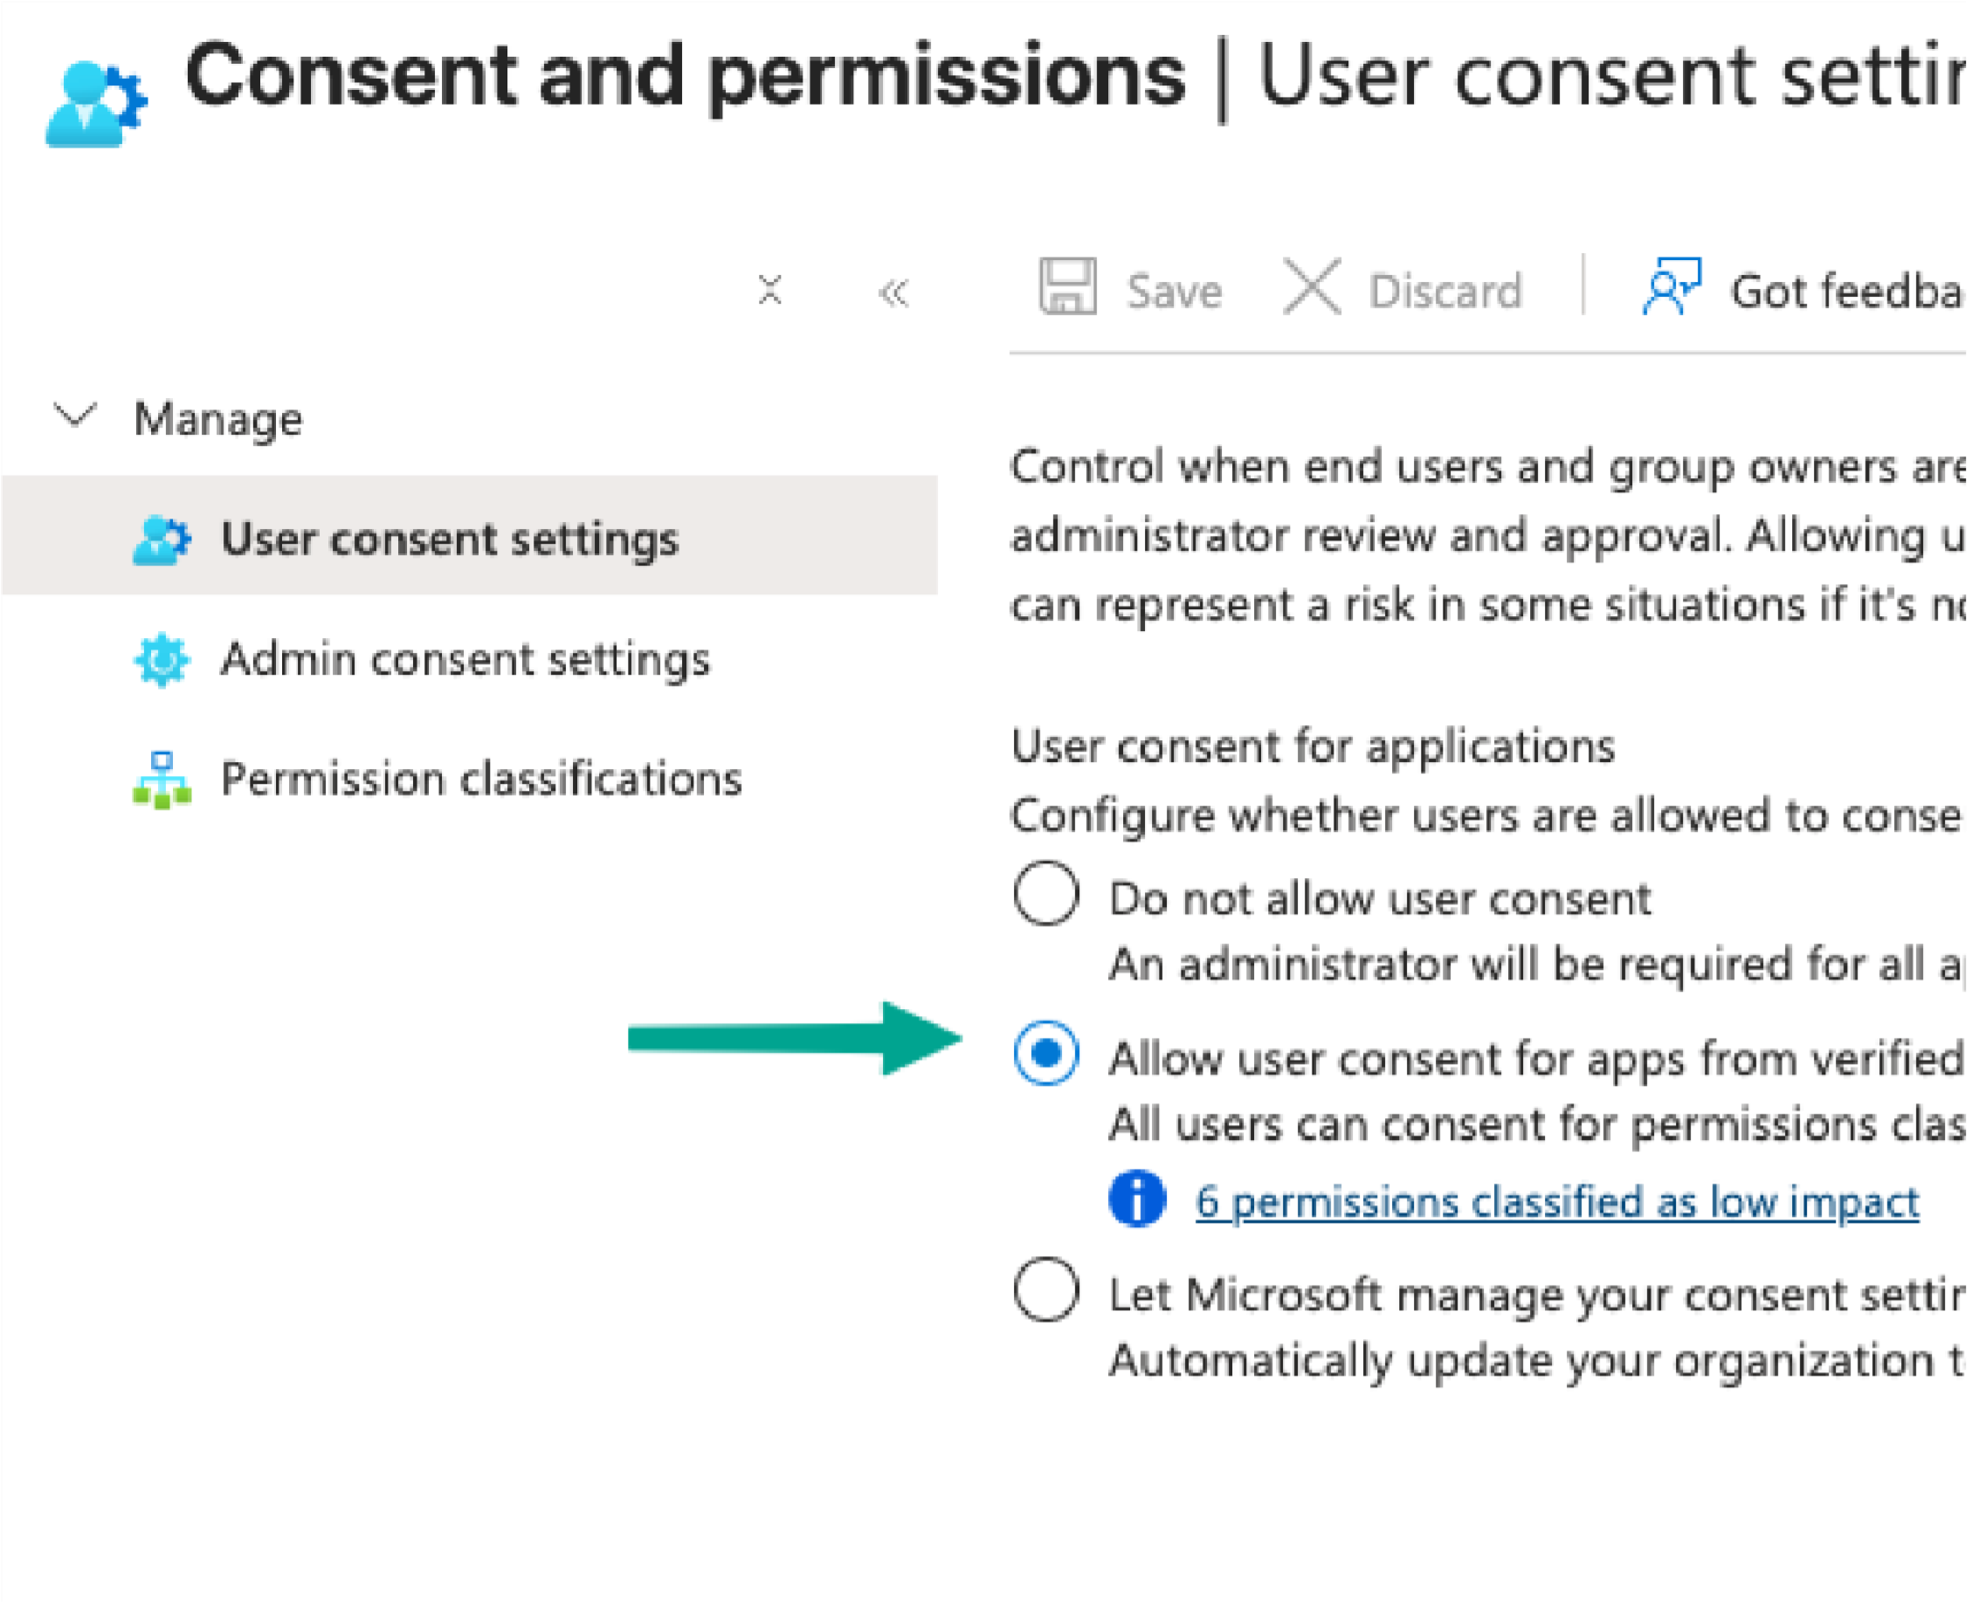Collapse the Manage section chevron
This screenshot has width=1972, height=1607.
tap(75, 415)
